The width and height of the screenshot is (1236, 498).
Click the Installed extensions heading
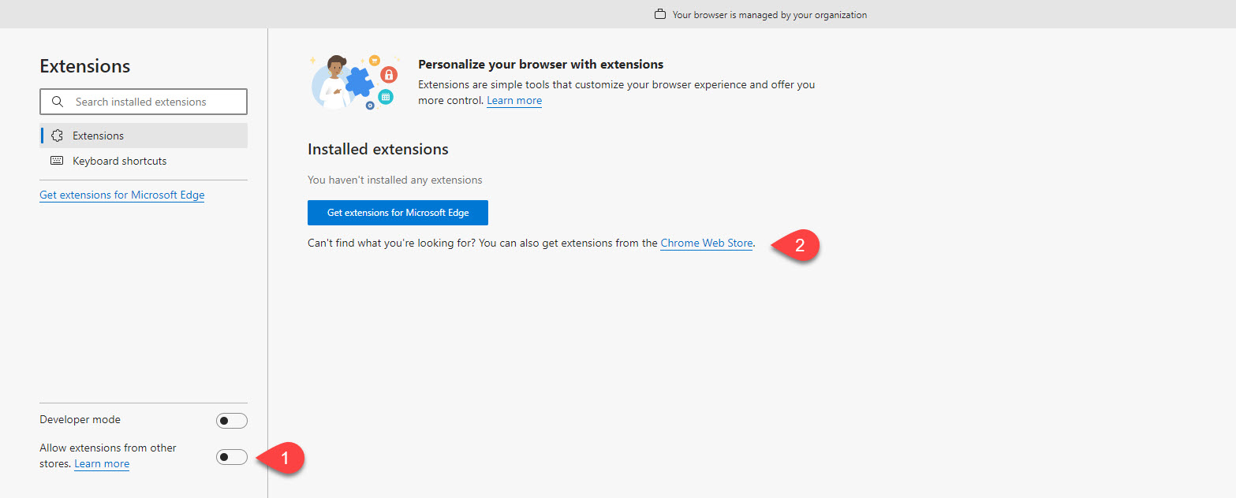point(378,149)
